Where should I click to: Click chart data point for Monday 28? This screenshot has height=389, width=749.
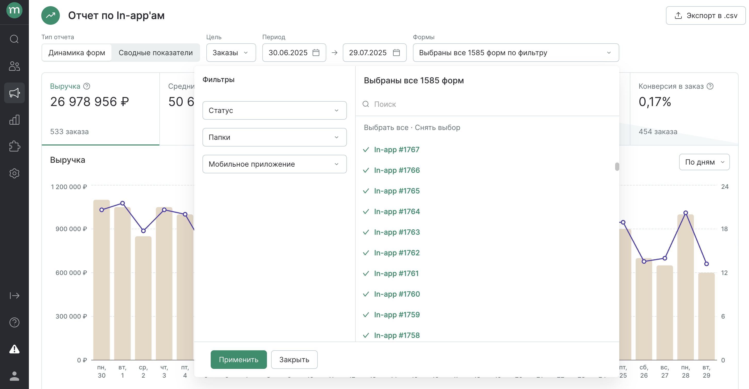click(x=686, y=213)
